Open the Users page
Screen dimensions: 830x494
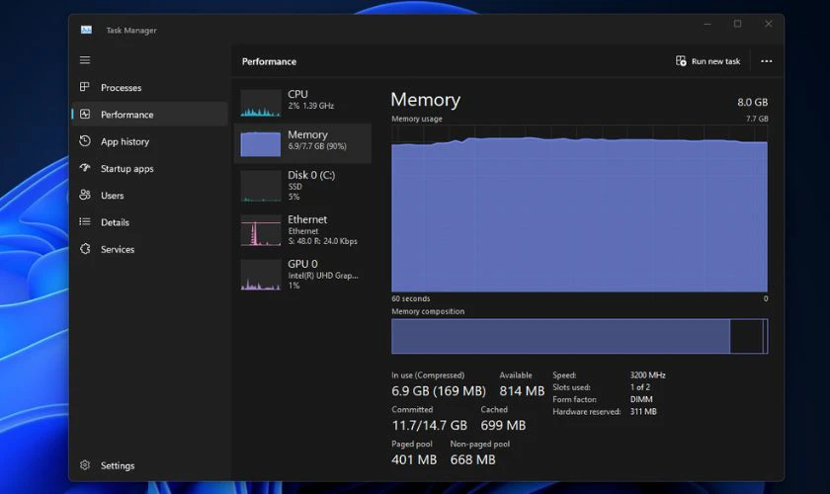pos(113,196)
